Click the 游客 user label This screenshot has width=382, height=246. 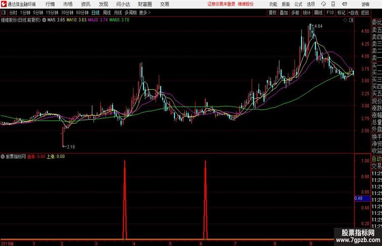[365, 4]
